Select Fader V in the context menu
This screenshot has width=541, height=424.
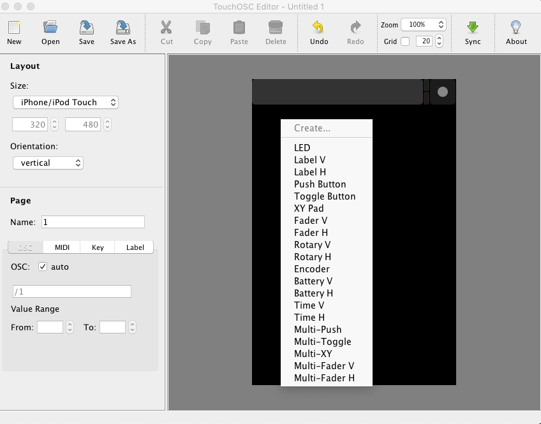327,220
